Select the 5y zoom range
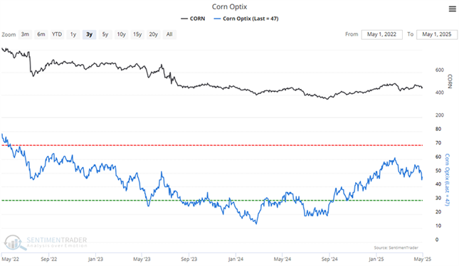This screenshot has width=459, height=266. point(105,34)
